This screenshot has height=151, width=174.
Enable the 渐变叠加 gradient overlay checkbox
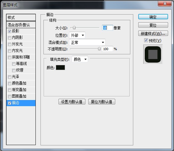pyautogui.click(x=9, y=90)
